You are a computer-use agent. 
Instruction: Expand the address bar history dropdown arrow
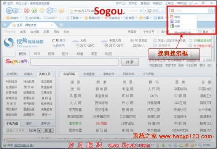[145, 11]
